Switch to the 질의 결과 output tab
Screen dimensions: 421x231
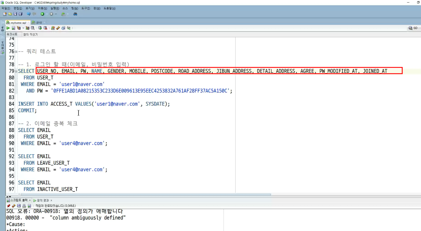(x=43, y=200)
